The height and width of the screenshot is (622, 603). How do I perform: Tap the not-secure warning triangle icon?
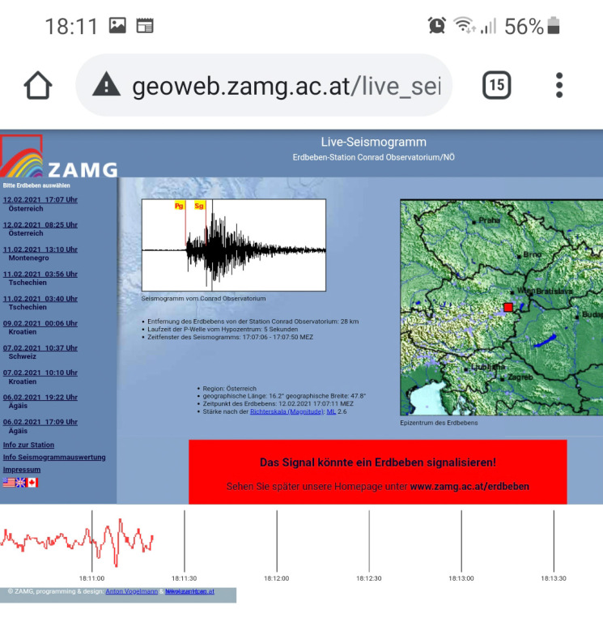[x=105, y=85]
